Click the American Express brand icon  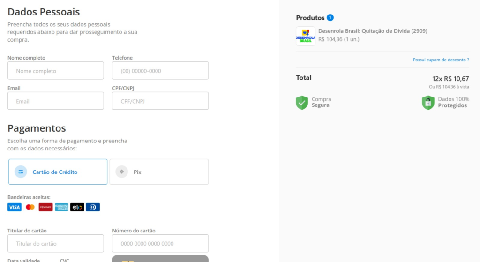tap(61, 207)
